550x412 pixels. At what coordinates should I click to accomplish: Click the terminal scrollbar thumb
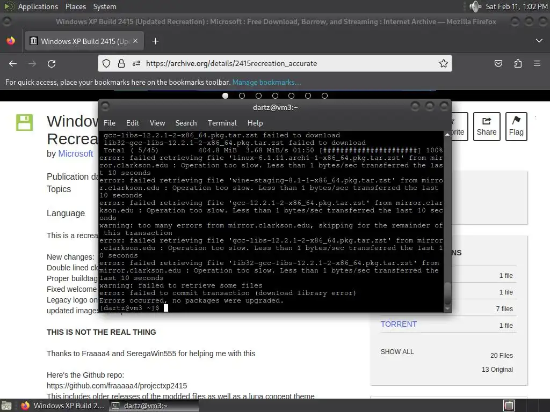[447, 293]
